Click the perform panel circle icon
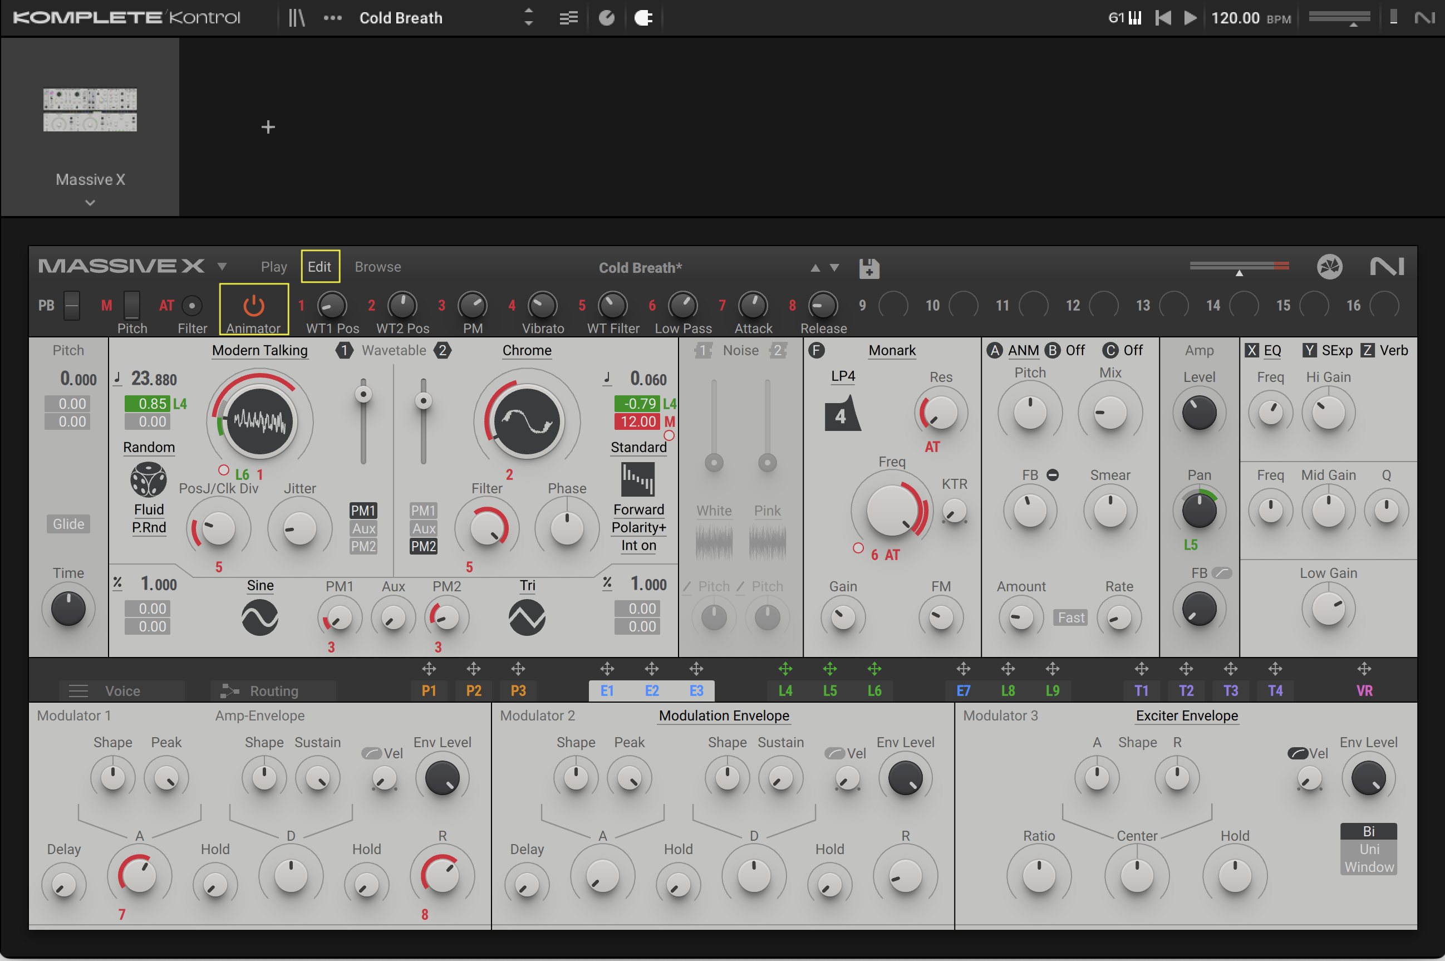The height and width of the screenshot is (961, 1445). click(x=606, y=18)
